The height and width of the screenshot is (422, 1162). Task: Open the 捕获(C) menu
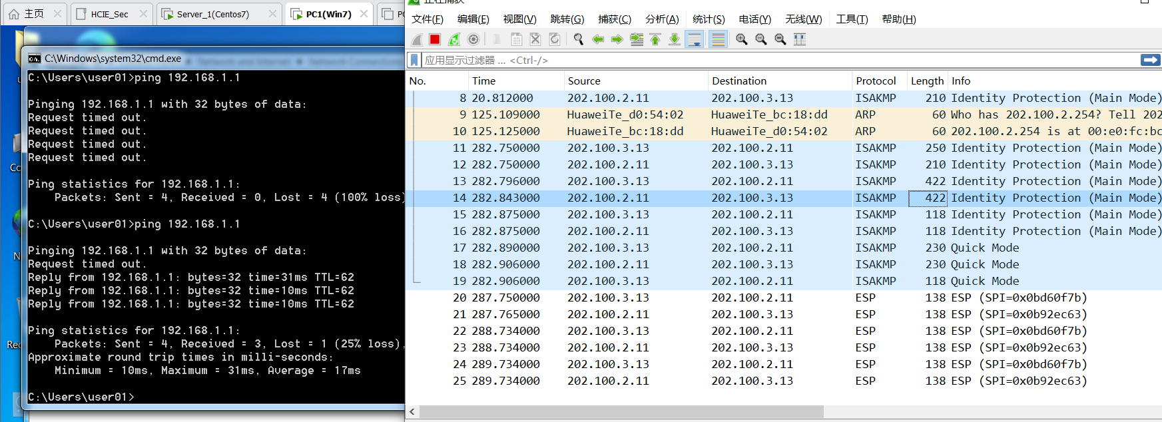(615, 19)
